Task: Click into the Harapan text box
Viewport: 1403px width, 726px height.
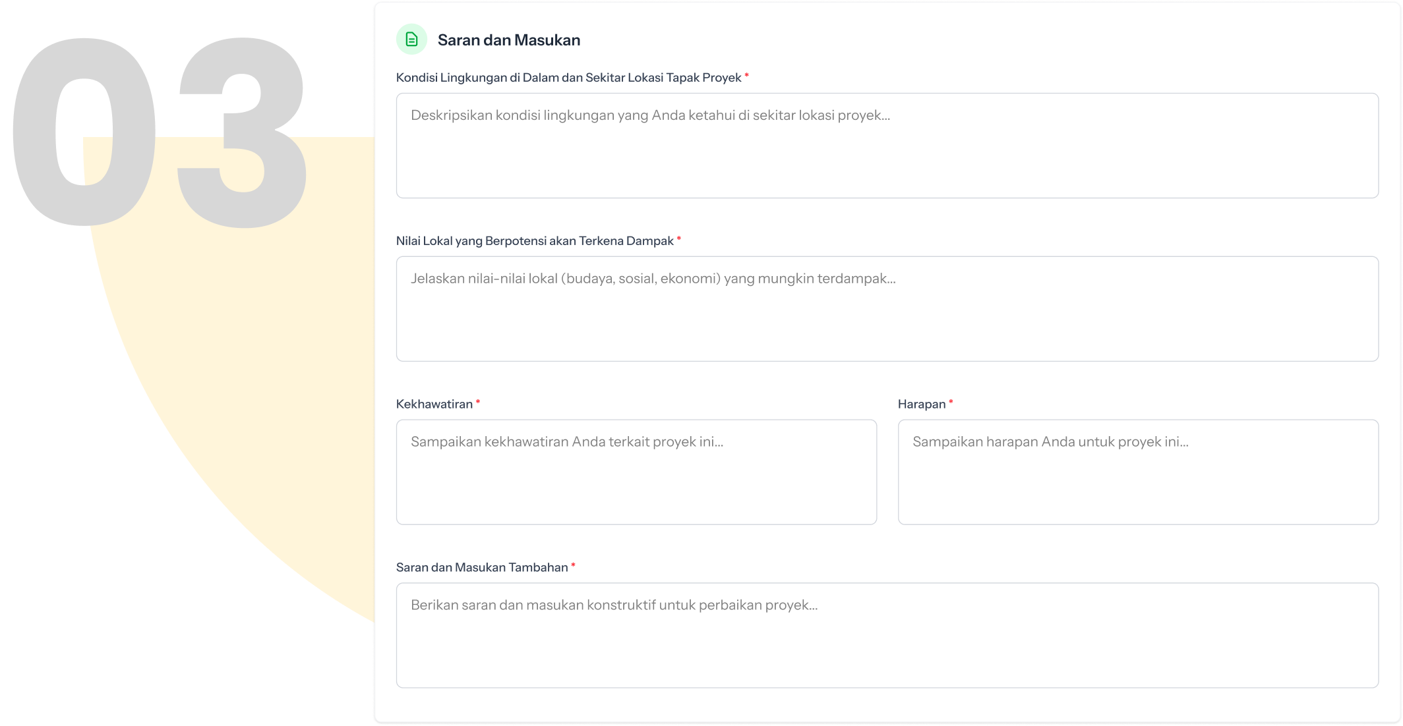Action: 1138,472
